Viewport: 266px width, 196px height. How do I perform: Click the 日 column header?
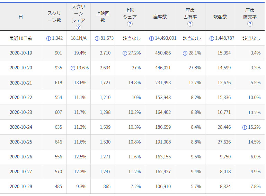[x=21, y=17]
